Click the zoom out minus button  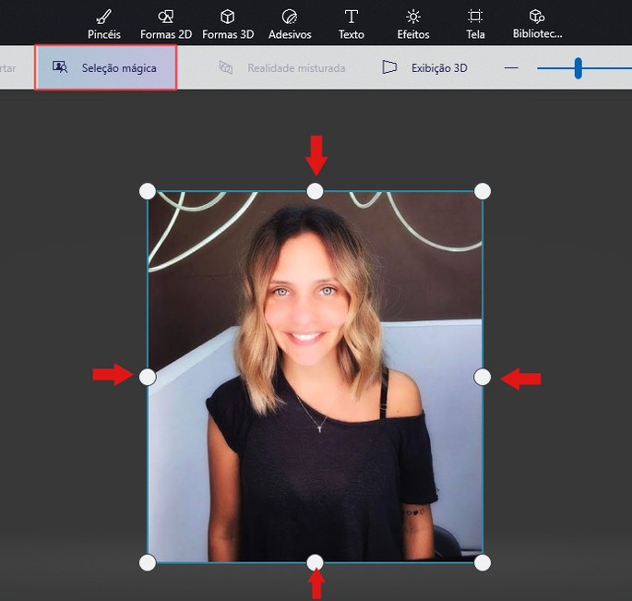point(511,67)
